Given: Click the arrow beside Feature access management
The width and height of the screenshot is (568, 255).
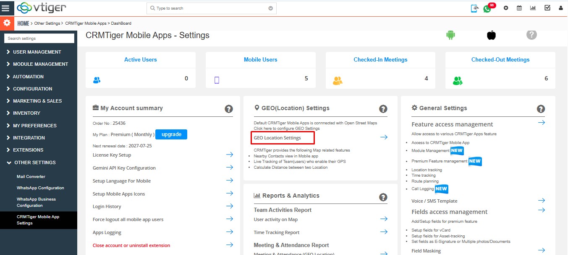Looking at the screenshot, I should pos(542,123).
